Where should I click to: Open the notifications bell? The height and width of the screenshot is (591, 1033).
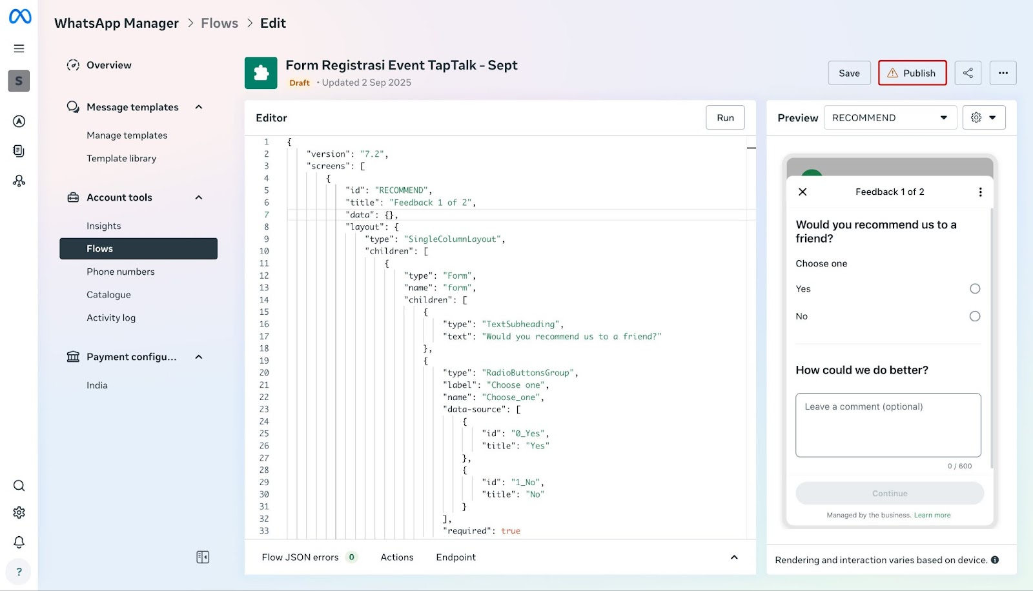[19, 542]
